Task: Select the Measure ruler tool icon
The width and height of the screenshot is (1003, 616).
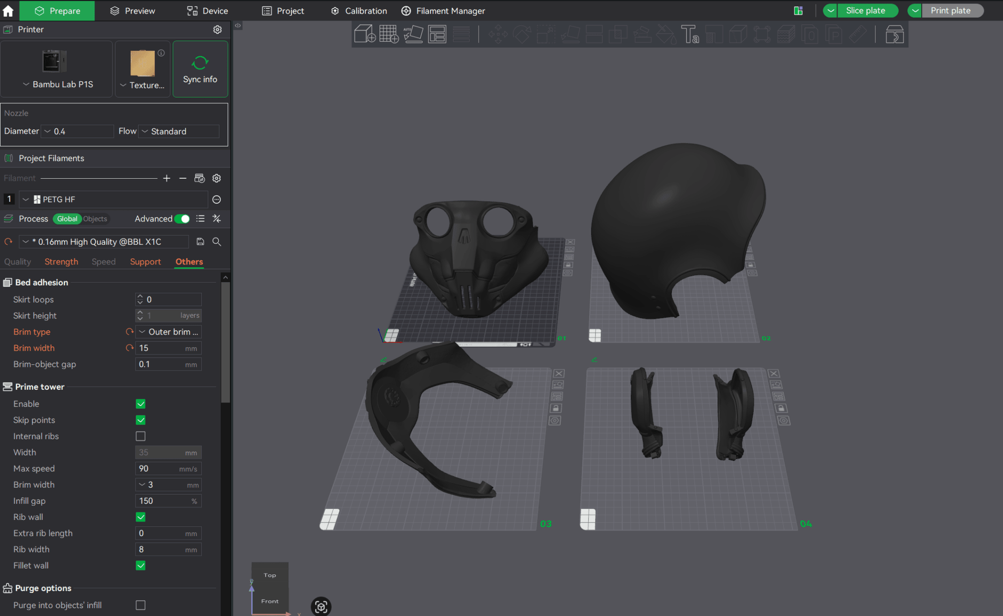Action: (x=858, y=34)
